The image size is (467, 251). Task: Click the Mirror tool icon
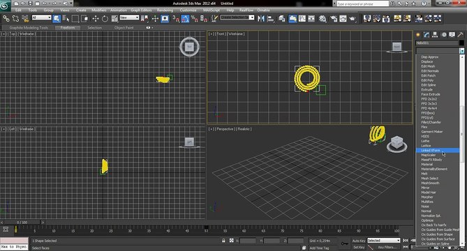[x=261, y=19]
